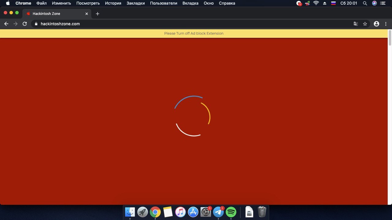This screenshot has width=392, height=220.
Task: Open Chrome three-dot settings menu
Action: [386, 24]
